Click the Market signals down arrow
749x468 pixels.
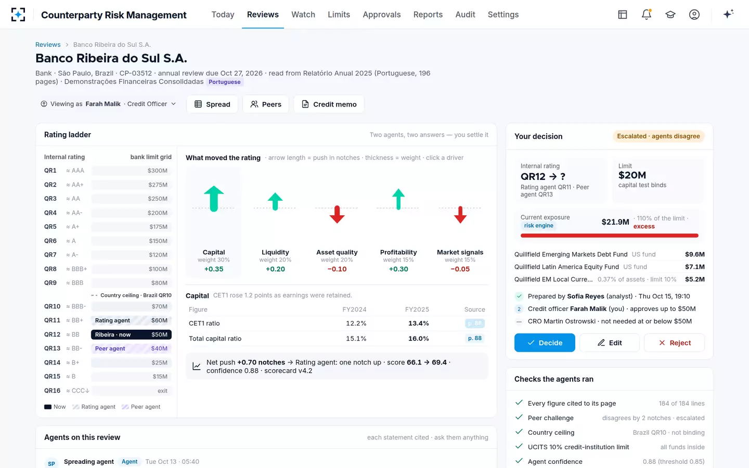460,214
